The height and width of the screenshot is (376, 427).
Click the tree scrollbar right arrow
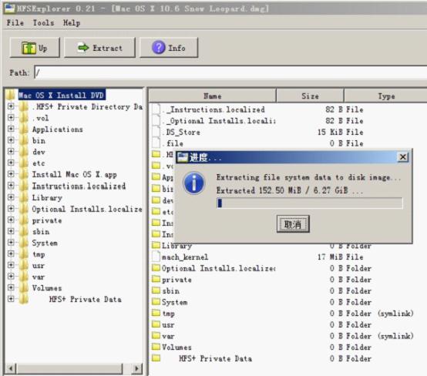pyautogui.click(x=136, y=368)
